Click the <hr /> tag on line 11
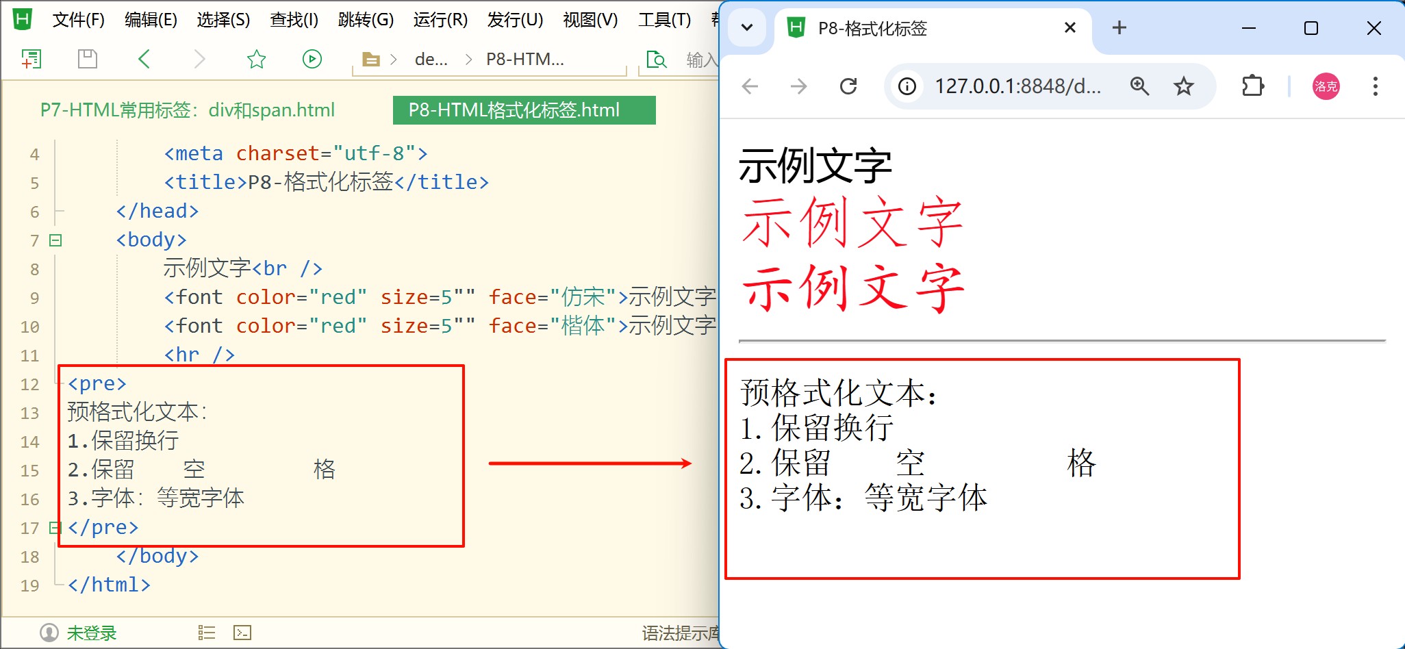Screen dimensions: 1405x649 point(199,355)
